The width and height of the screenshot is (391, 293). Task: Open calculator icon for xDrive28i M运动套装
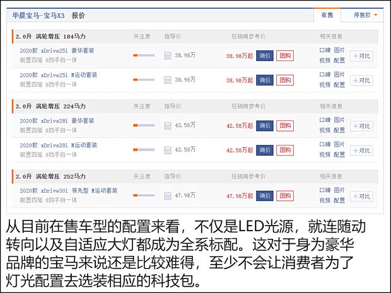168,150
